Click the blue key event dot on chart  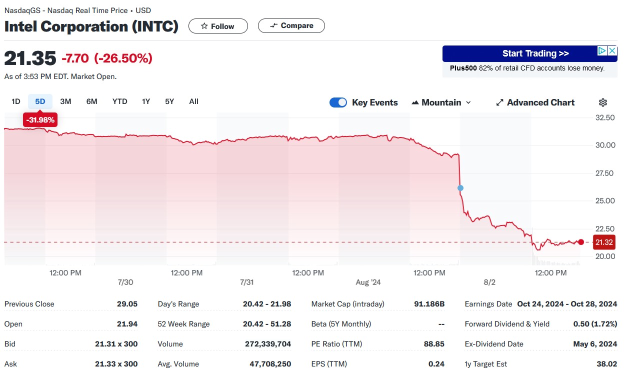pos(460,188)
